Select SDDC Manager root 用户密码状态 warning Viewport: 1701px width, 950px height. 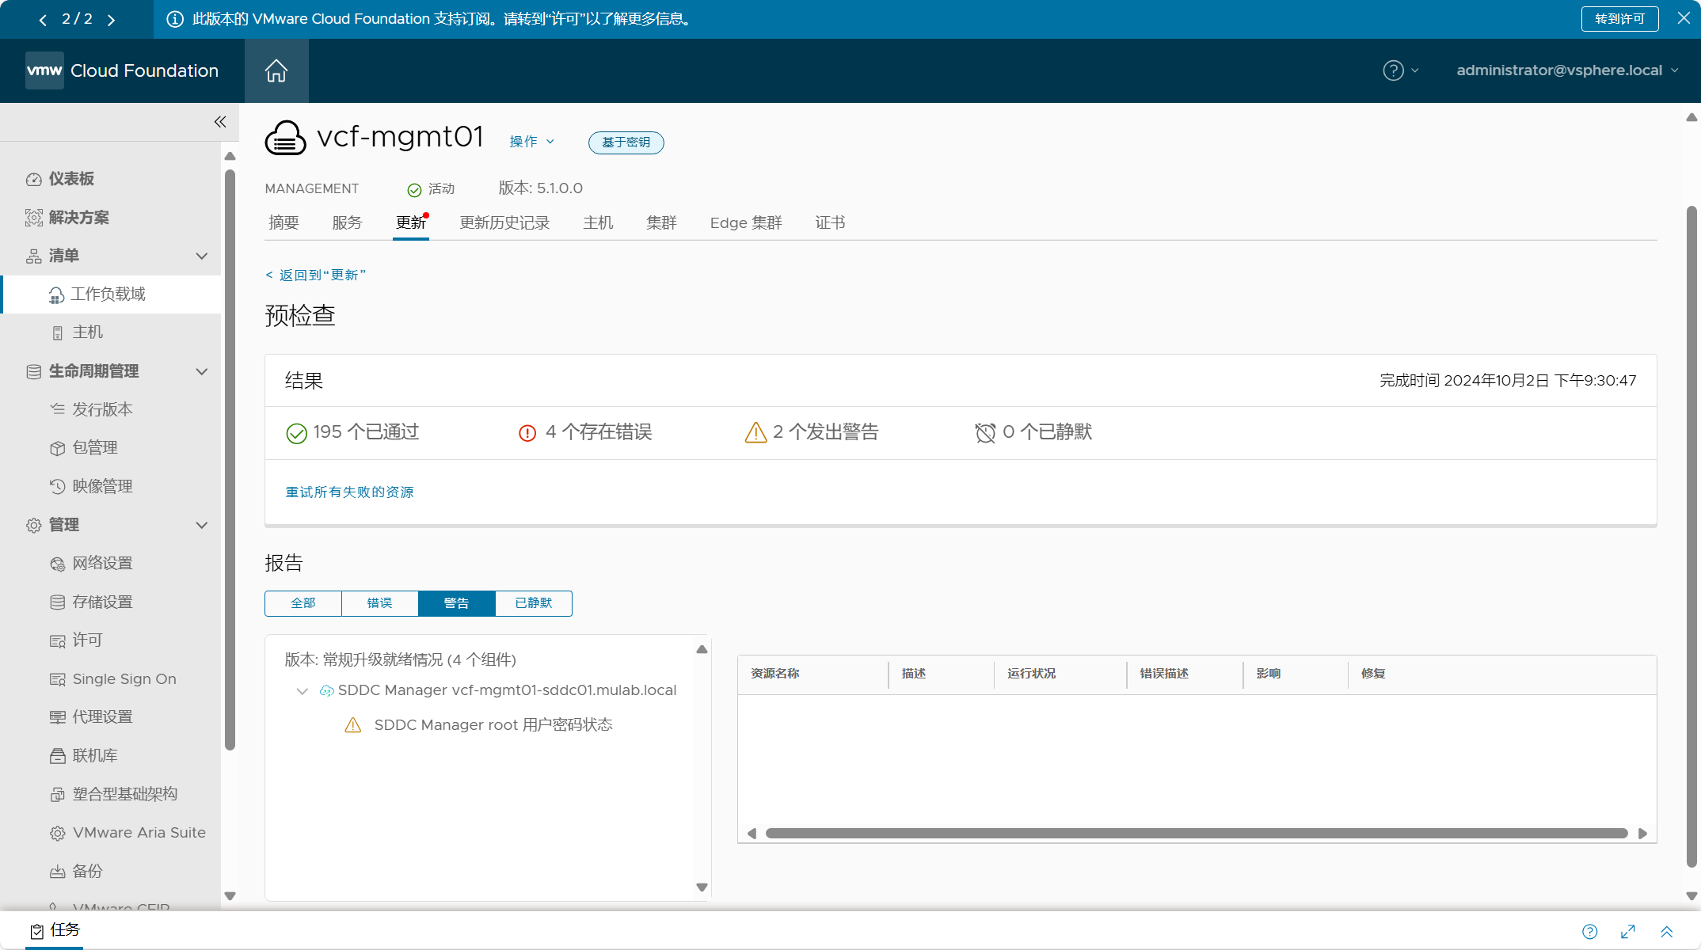(493, 725)
